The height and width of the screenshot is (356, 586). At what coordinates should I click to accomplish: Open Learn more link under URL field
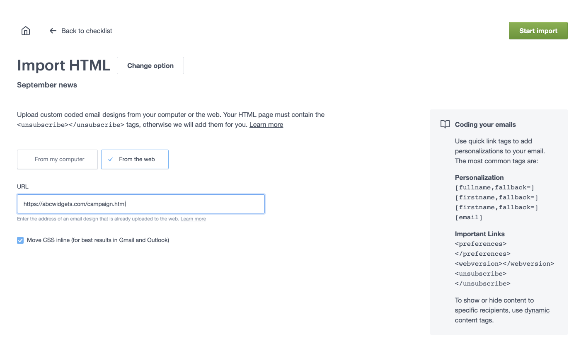(193, 219)
